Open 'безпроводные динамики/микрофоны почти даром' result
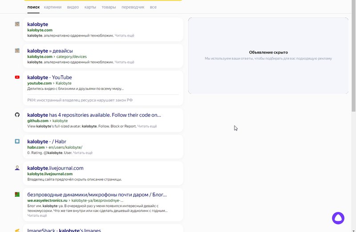This screenshot has height=232, width=356. point(97,195)
